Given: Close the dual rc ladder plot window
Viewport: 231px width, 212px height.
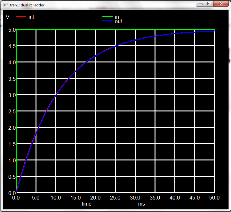Looking at the screenshot, I should pyautogui.click(x=221, y=4).
